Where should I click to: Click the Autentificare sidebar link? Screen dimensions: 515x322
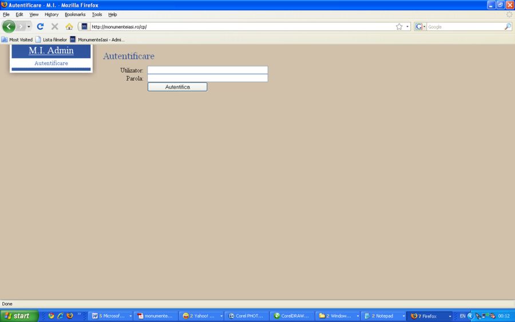click(x=51, y=63)
